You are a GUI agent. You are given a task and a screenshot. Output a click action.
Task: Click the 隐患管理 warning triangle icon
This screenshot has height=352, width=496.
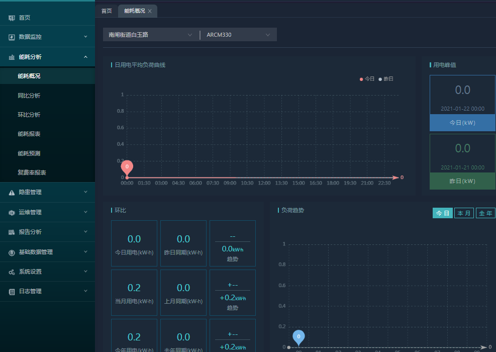[x=12, y=192]
